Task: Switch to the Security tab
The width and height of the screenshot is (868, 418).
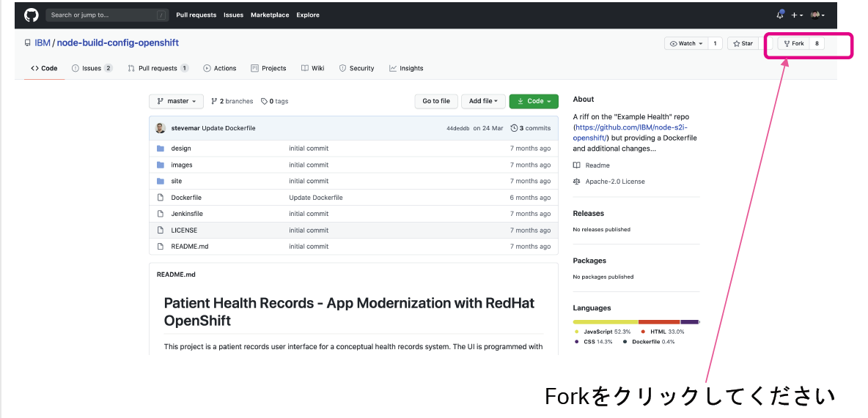Action: point(356,68)
